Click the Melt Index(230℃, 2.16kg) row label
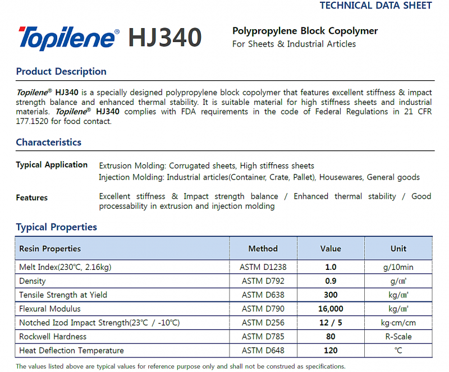Viewport: 449px width, 372px height. tap(65, 267)
